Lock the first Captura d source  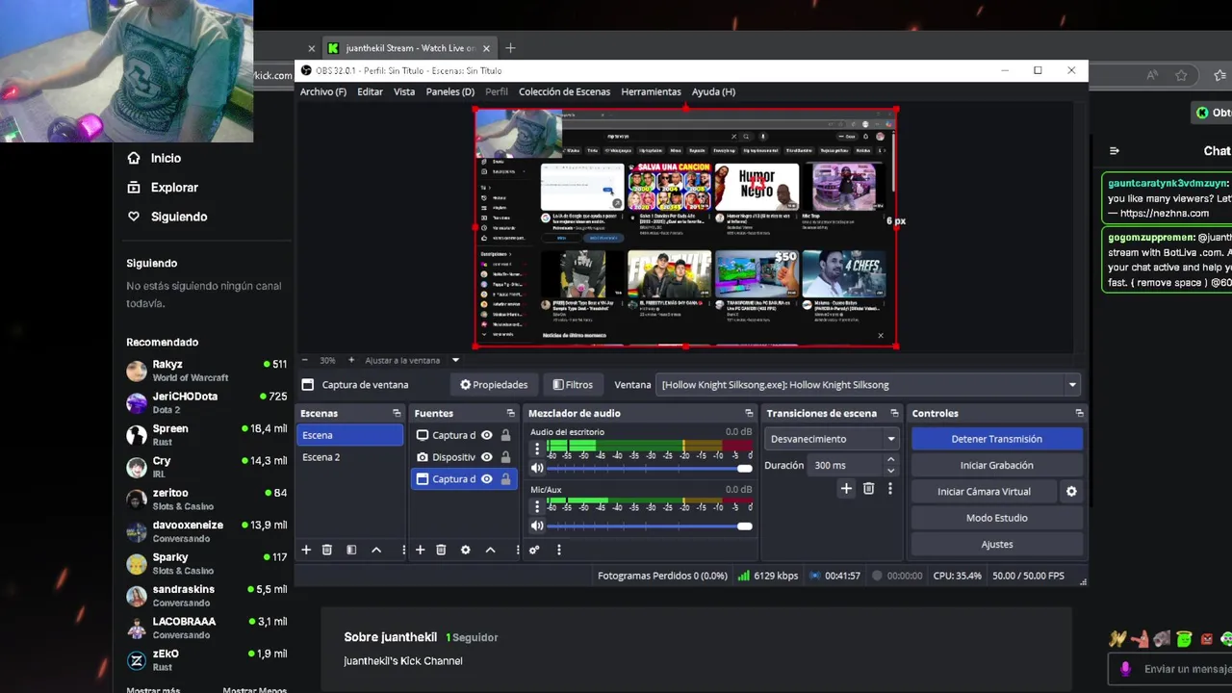tap(505, 435)
